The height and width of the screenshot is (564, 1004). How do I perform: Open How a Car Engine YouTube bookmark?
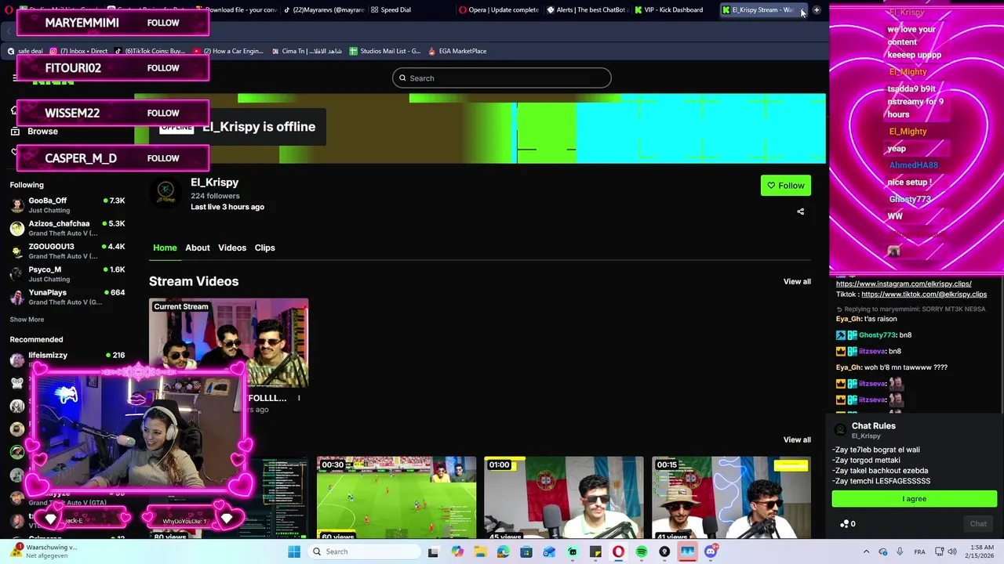228,51
